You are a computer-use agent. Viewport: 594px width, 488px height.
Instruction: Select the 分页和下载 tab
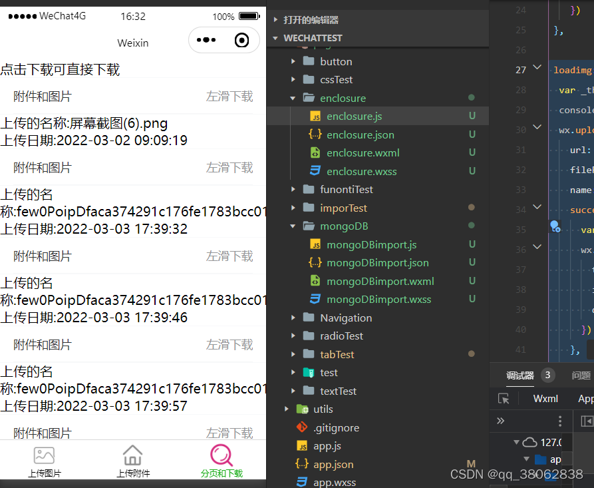222,461
